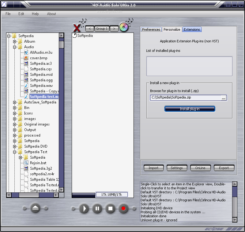Image resolution: width=245 pixels, height=232 pixels.
Task: Click the Export button
Action: pos(224,168)
